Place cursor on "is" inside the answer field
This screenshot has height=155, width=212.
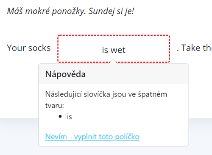105,50
